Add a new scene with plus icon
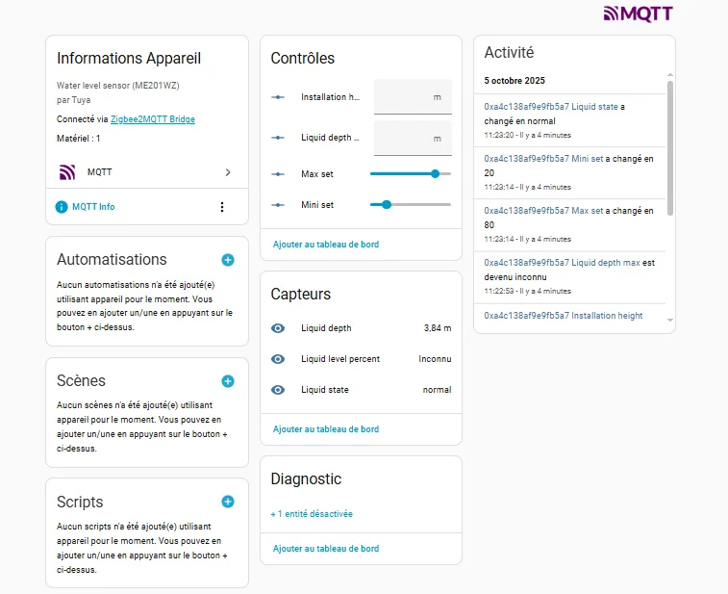The height and width of the screenshot is (594, 728). pos(228,381)
